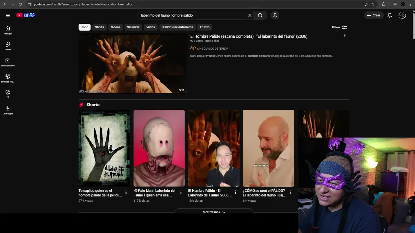This screenshot has width=415, height=233.
Task: Open title El Hombre Pálido - El Laberinto del Fauno, 2006
Action: click(x=210, y=193)
